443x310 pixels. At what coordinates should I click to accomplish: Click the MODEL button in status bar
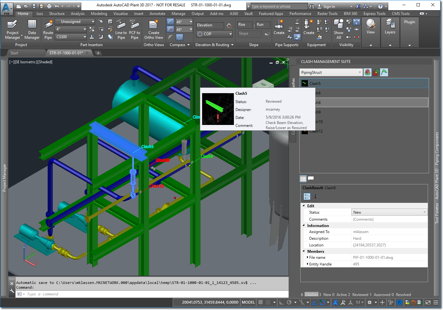(x=248, y=302)
